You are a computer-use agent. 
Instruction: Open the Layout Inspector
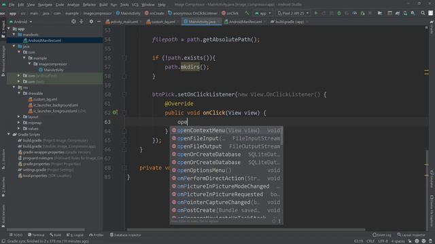pyautogui.click(x=411, y=235)
